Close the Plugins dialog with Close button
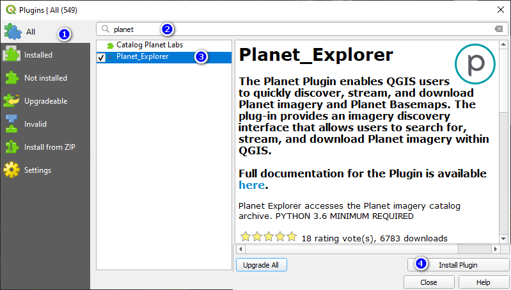 pos(429,282)
